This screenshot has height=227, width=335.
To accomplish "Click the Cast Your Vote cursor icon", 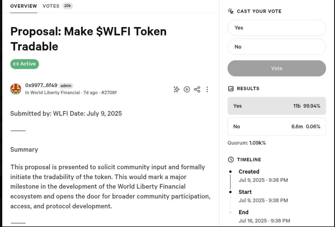I will [x=231, y=11].
